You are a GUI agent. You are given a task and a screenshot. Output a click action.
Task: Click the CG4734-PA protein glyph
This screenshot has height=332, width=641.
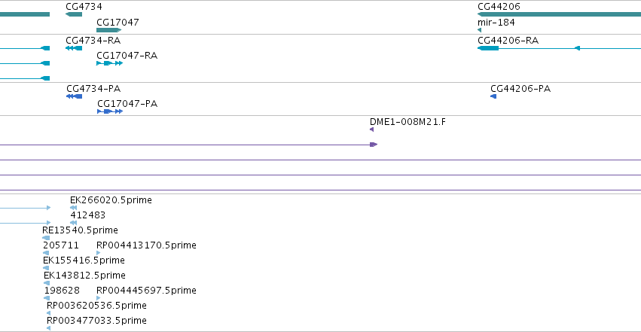[74, 96]
